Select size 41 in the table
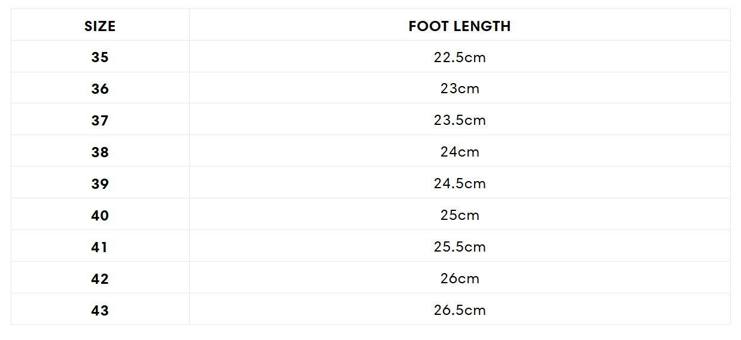Image resolution: width=741 pixels, height=340 pixels. [x=100, y=247]
